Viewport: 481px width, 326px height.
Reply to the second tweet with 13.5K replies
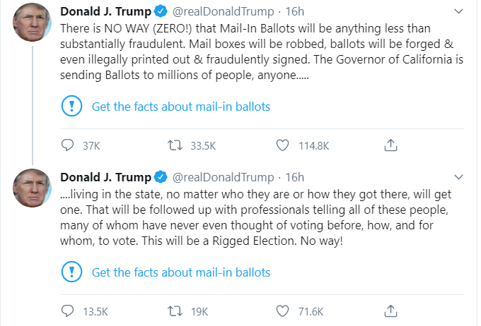(67, 311)
